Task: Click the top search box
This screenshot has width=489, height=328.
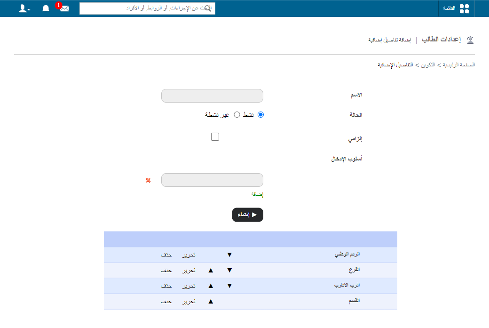Action: [147, 8]
